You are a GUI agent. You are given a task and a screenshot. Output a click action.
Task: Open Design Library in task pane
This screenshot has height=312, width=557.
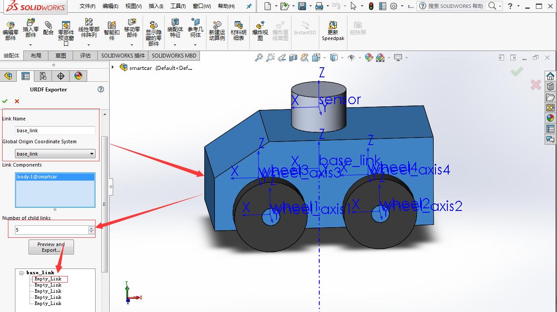tap(550, 87)
